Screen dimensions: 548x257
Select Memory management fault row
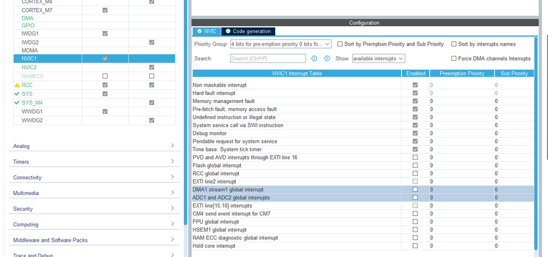point(363,101)
